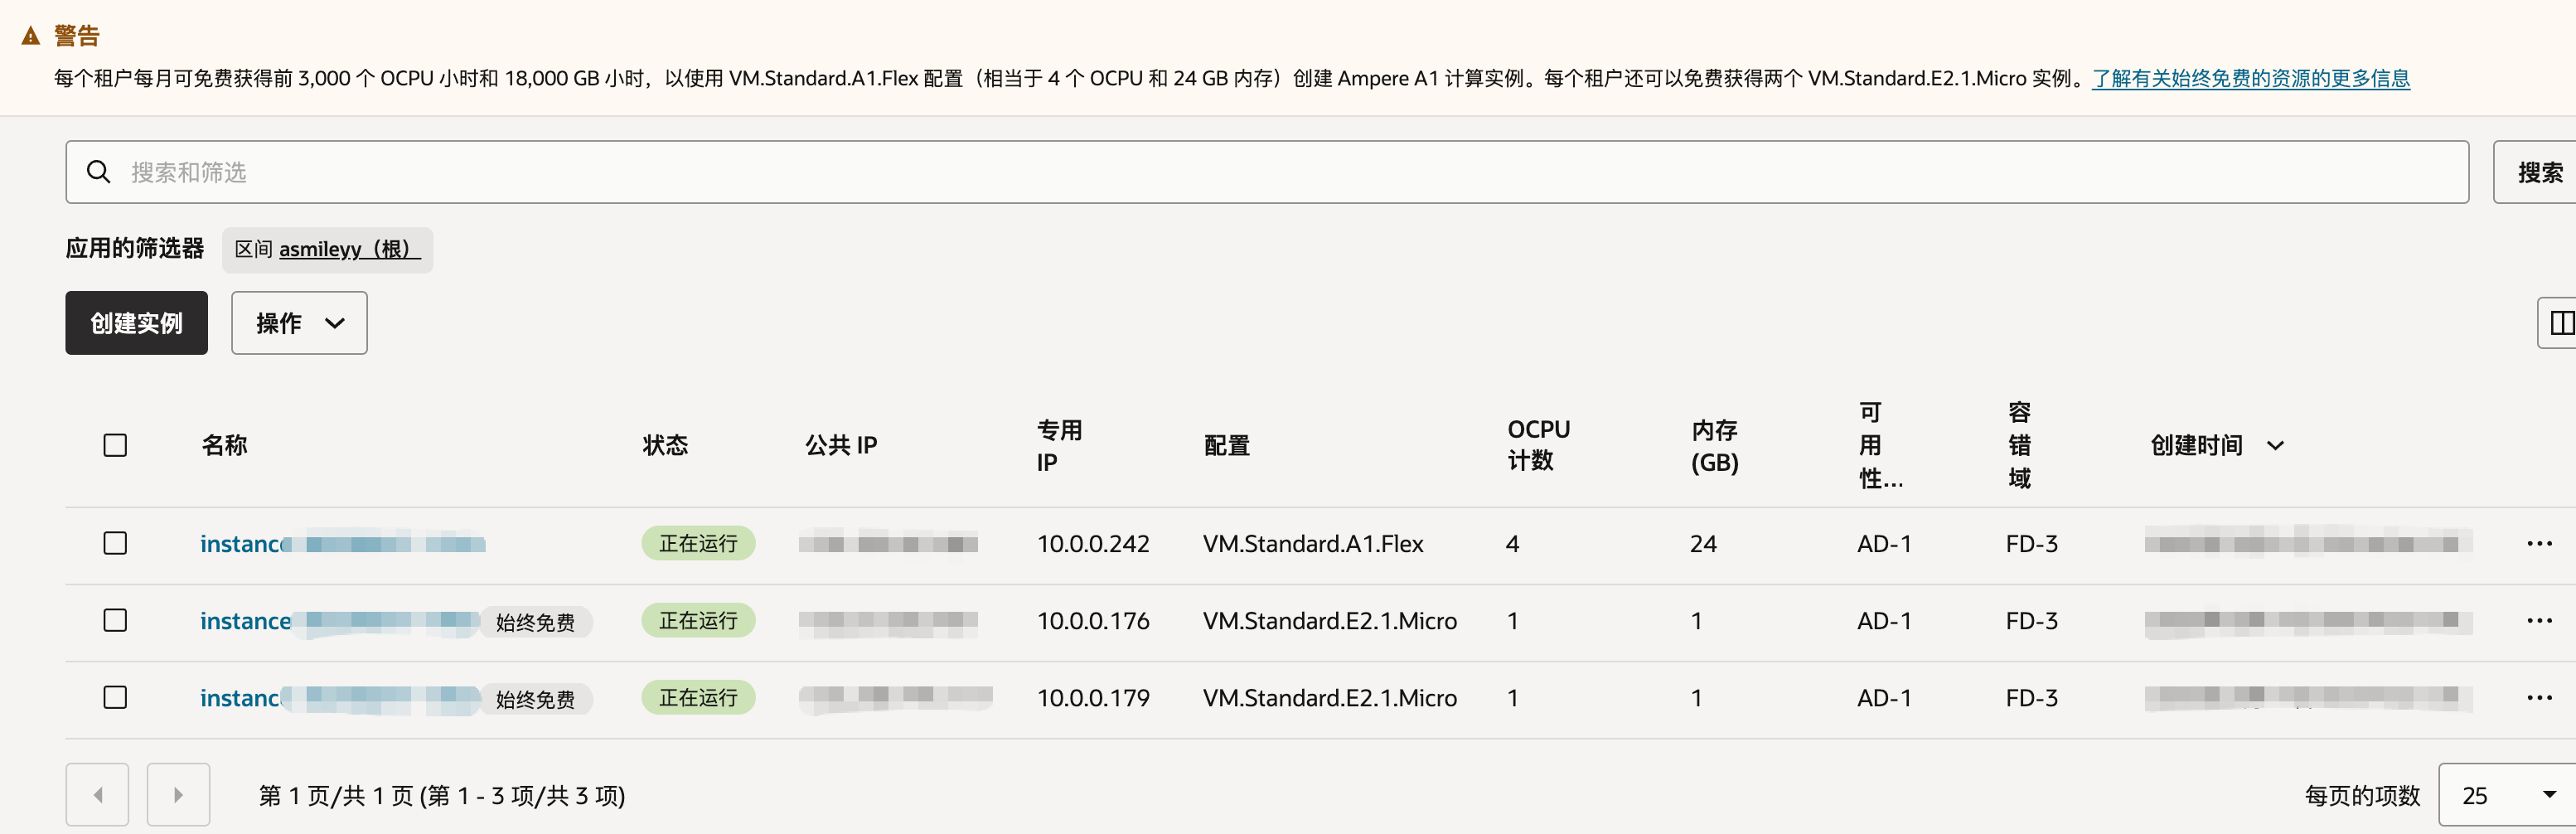This screenshot has height=834, width=2576.
Task: Open the always-free resources info link
Action: point(2251,78)
